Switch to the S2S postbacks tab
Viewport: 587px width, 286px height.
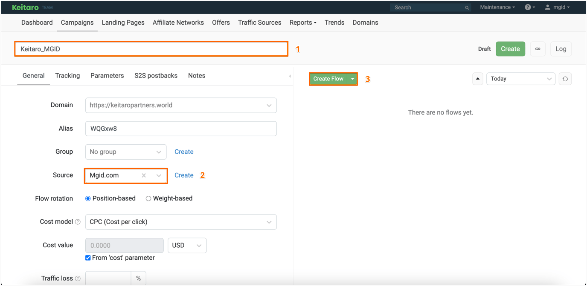[x=156, y=75]
